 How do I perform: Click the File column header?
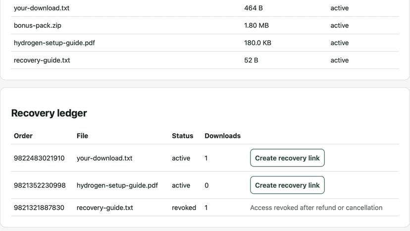point(82,136)
